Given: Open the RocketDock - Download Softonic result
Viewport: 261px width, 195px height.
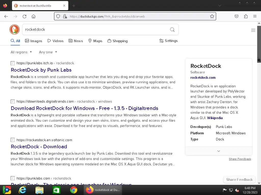Looking at the screenshot, I should [x=39, y=147].
